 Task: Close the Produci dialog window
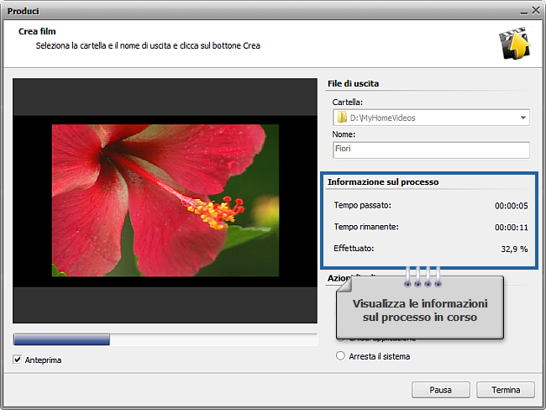click(535, 11)
